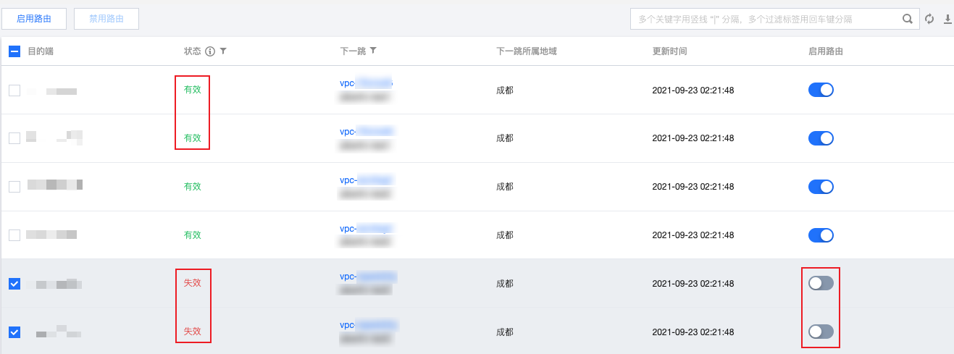Toggle the select-all header checkbox
Image resolution: width=954 pixels, height=354 pixels.
pos(14,51)
